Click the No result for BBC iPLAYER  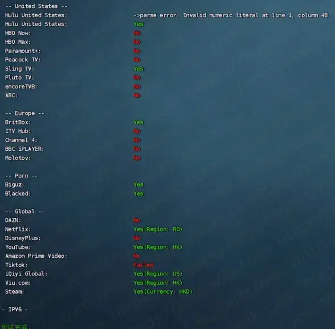click(x=137, y=149)
